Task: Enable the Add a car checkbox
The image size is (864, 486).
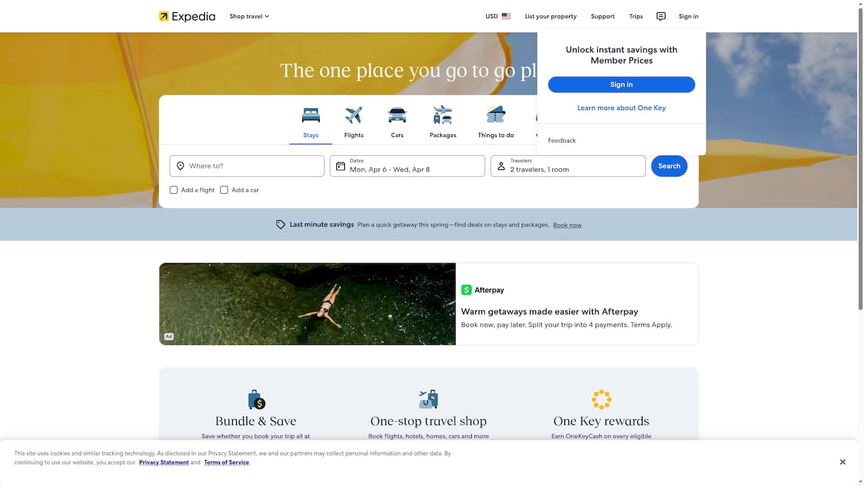Action: [224, 190]
